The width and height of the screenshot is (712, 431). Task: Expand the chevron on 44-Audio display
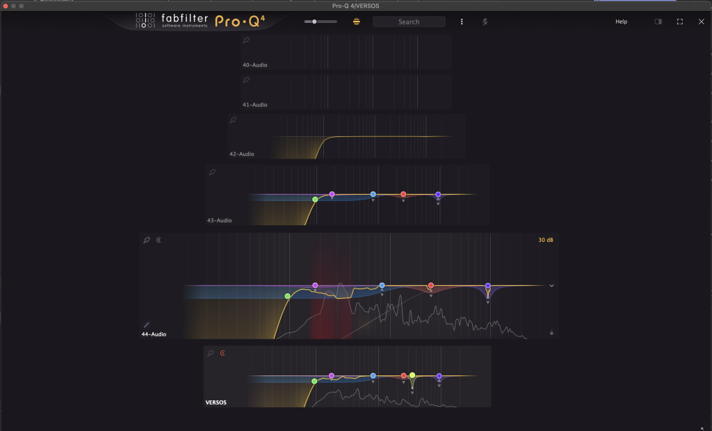tap(551, 286)
